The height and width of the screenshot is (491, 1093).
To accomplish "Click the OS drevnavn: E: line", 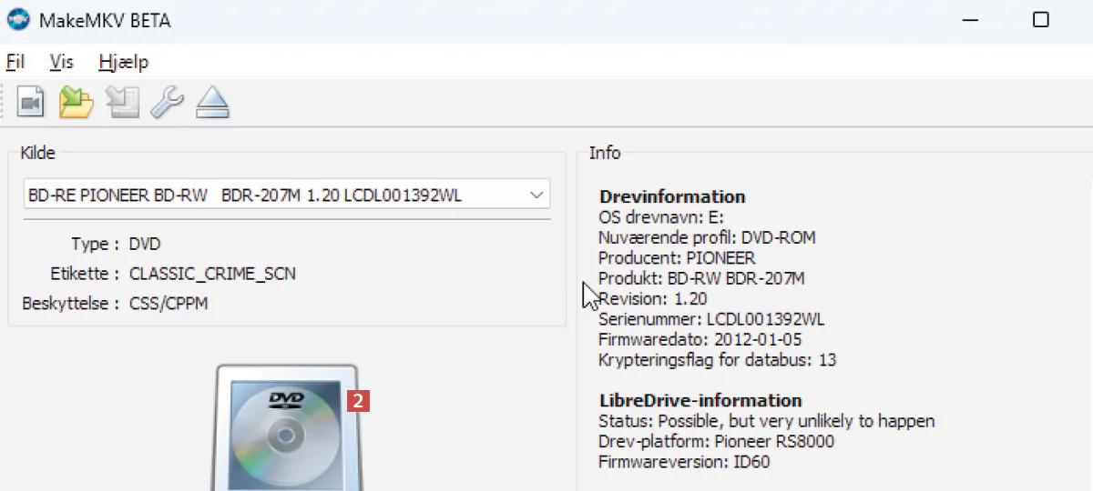I will pos(660,217).
